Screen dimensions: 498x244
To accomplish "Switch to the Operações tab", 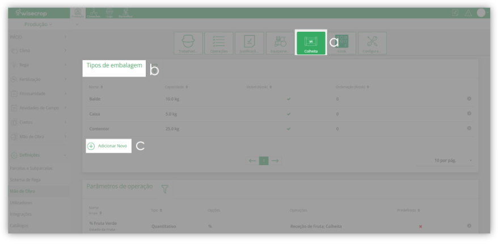I will (219, 43).
